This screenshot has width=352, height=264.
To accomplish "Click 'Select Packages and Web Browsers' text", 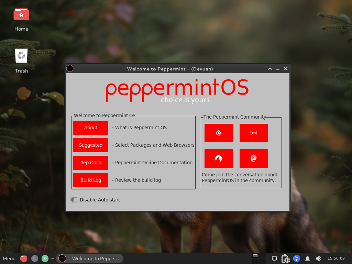I will [155, 145].
